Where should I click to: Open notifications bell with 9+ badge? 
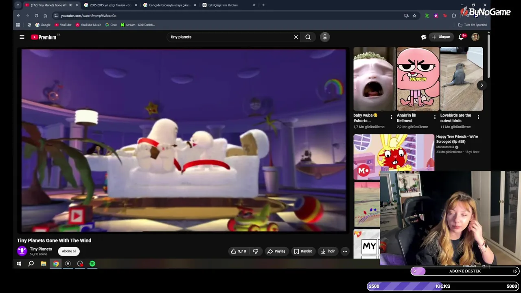[461, 37]
